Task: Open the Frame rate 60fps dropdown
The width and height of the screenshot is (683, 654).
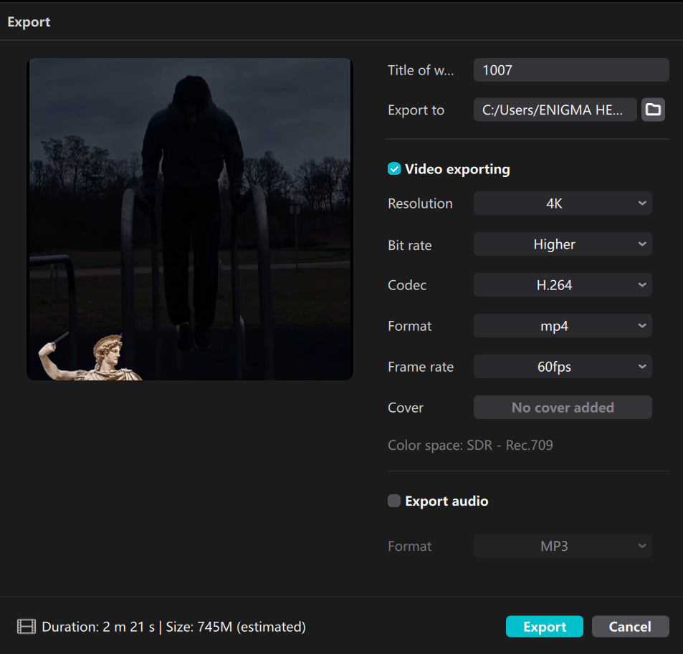Action: (563, 366)
